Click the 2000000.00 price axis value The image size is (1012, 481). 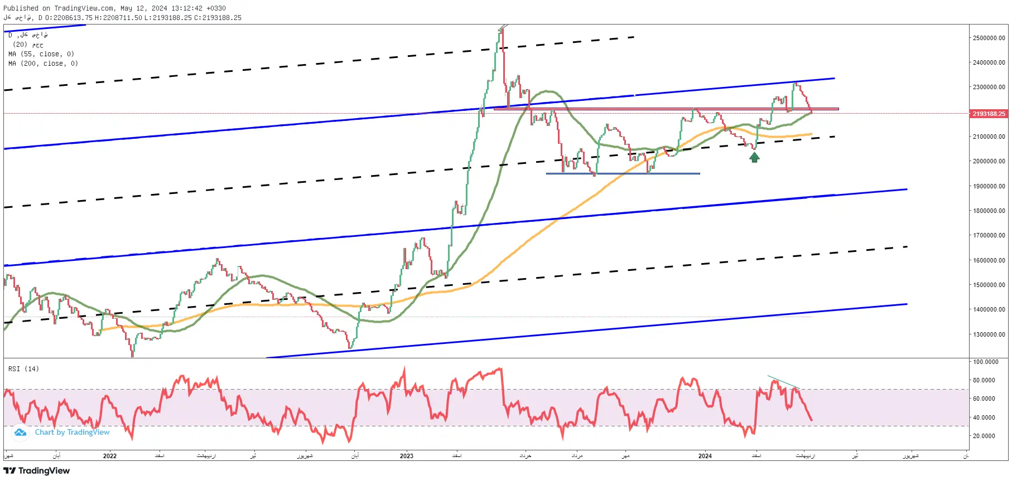(x=989, y=161)
